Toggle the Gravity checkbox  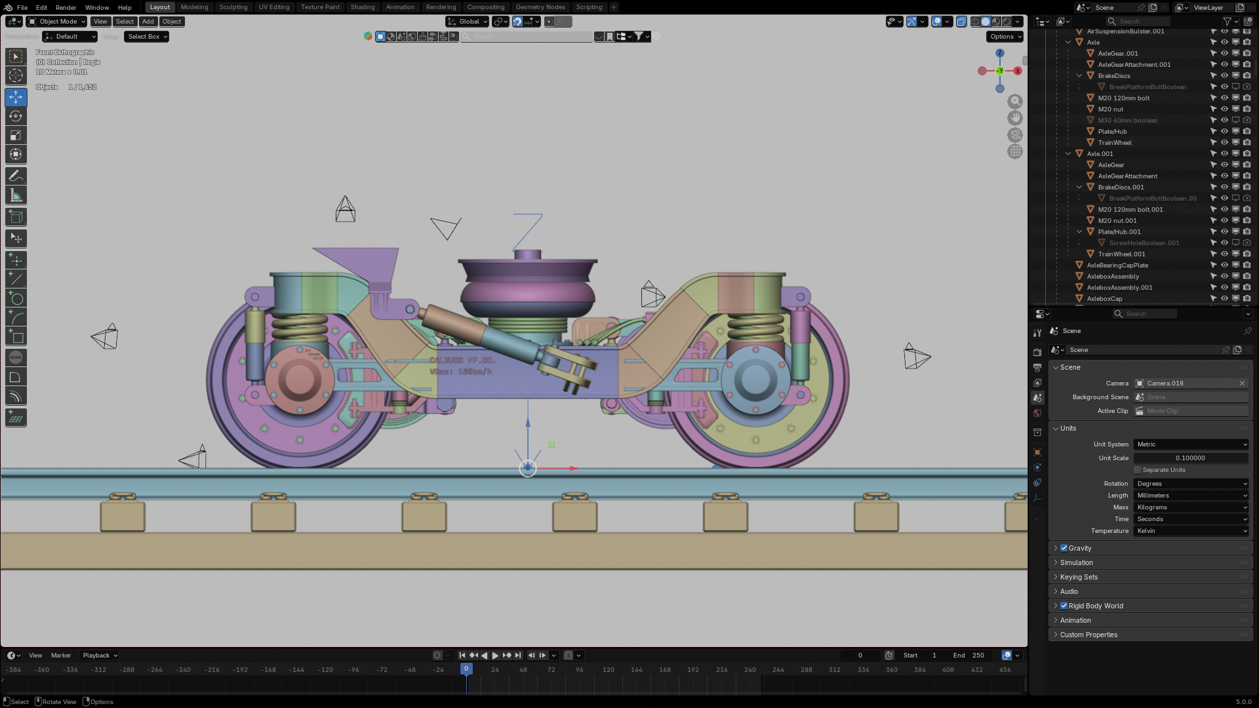click(x=1064, y=548)
